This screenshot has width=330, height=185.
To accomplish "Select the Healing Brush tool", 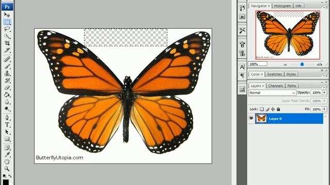I will tap(7, 59).
